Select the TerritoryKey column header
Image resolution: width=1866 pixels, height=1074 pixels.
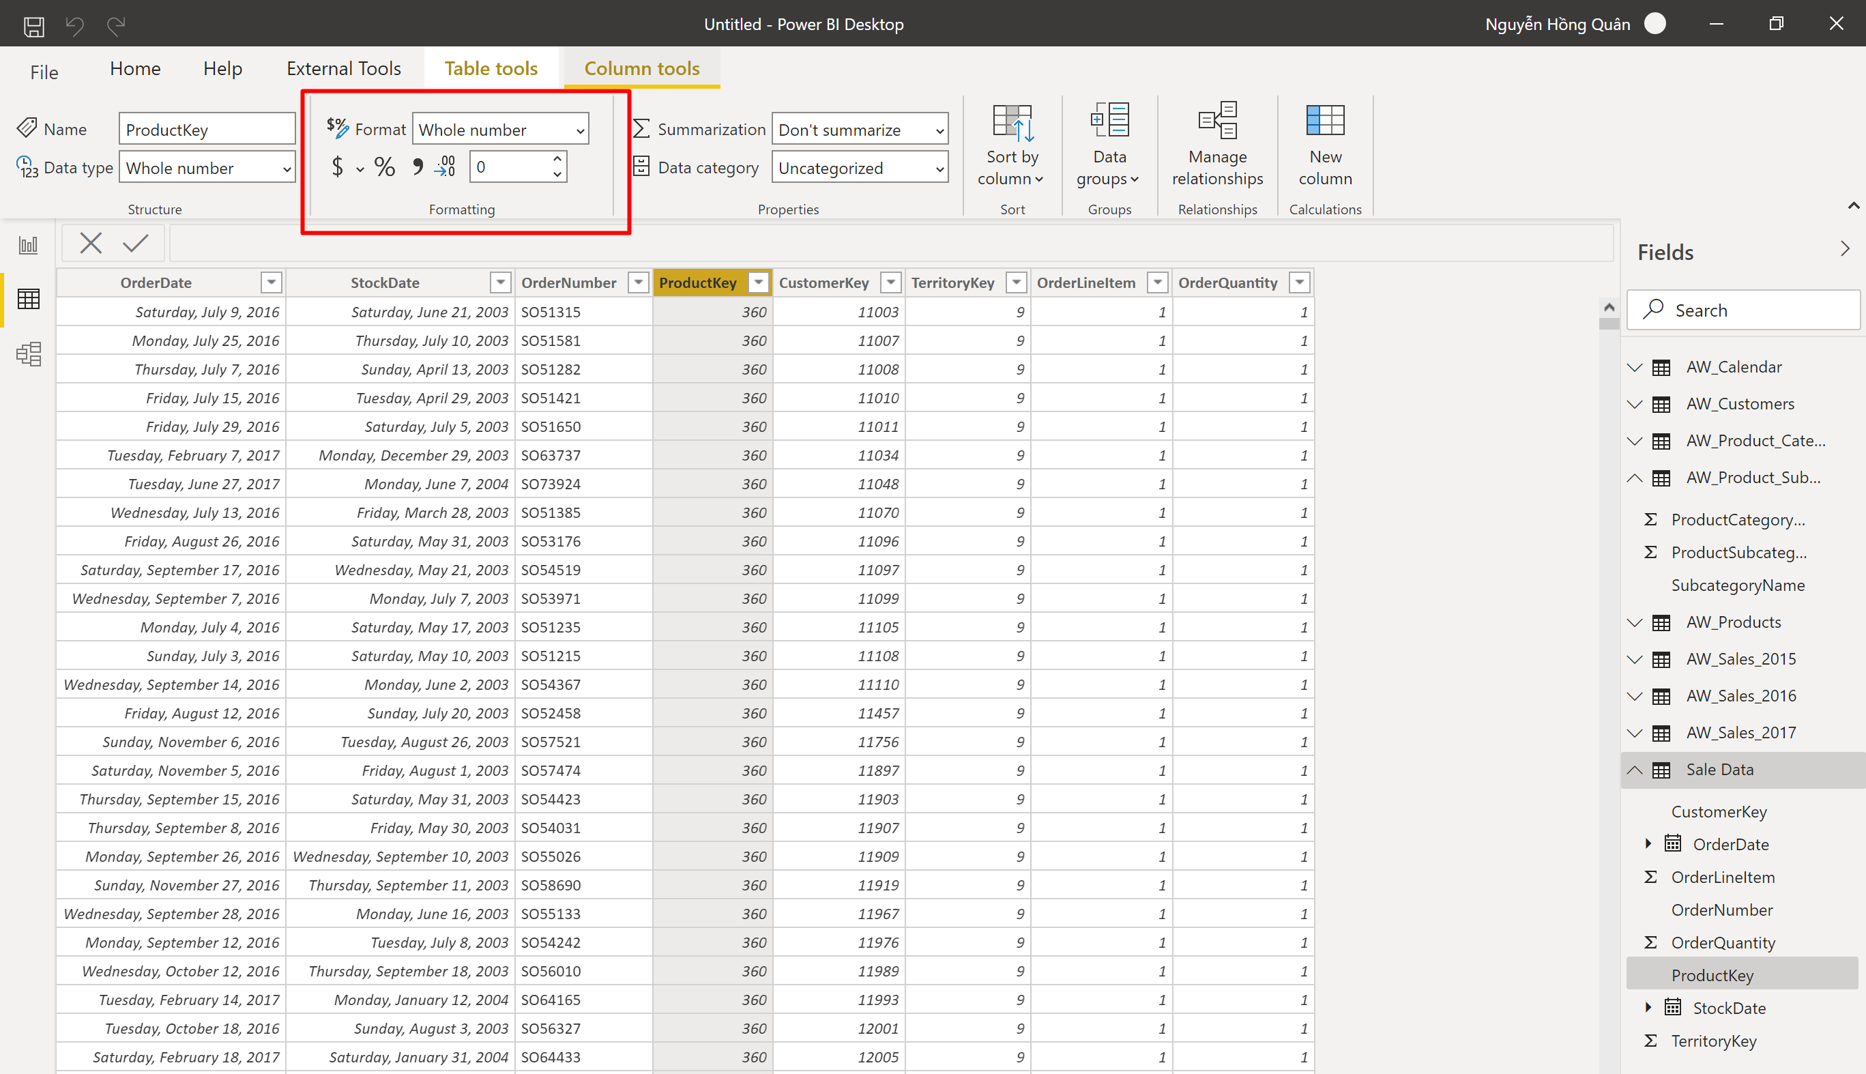[x=953, y=282]
